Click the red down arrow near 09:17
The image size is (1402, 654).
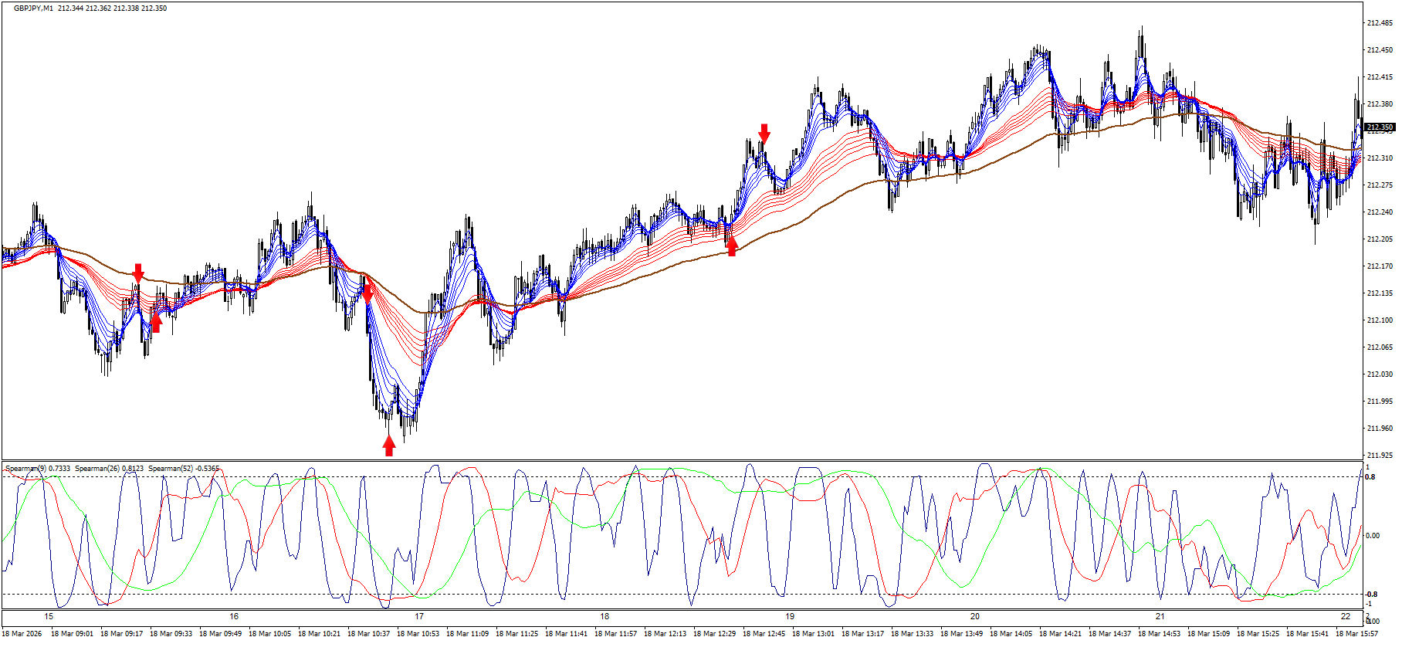point(138,273)
